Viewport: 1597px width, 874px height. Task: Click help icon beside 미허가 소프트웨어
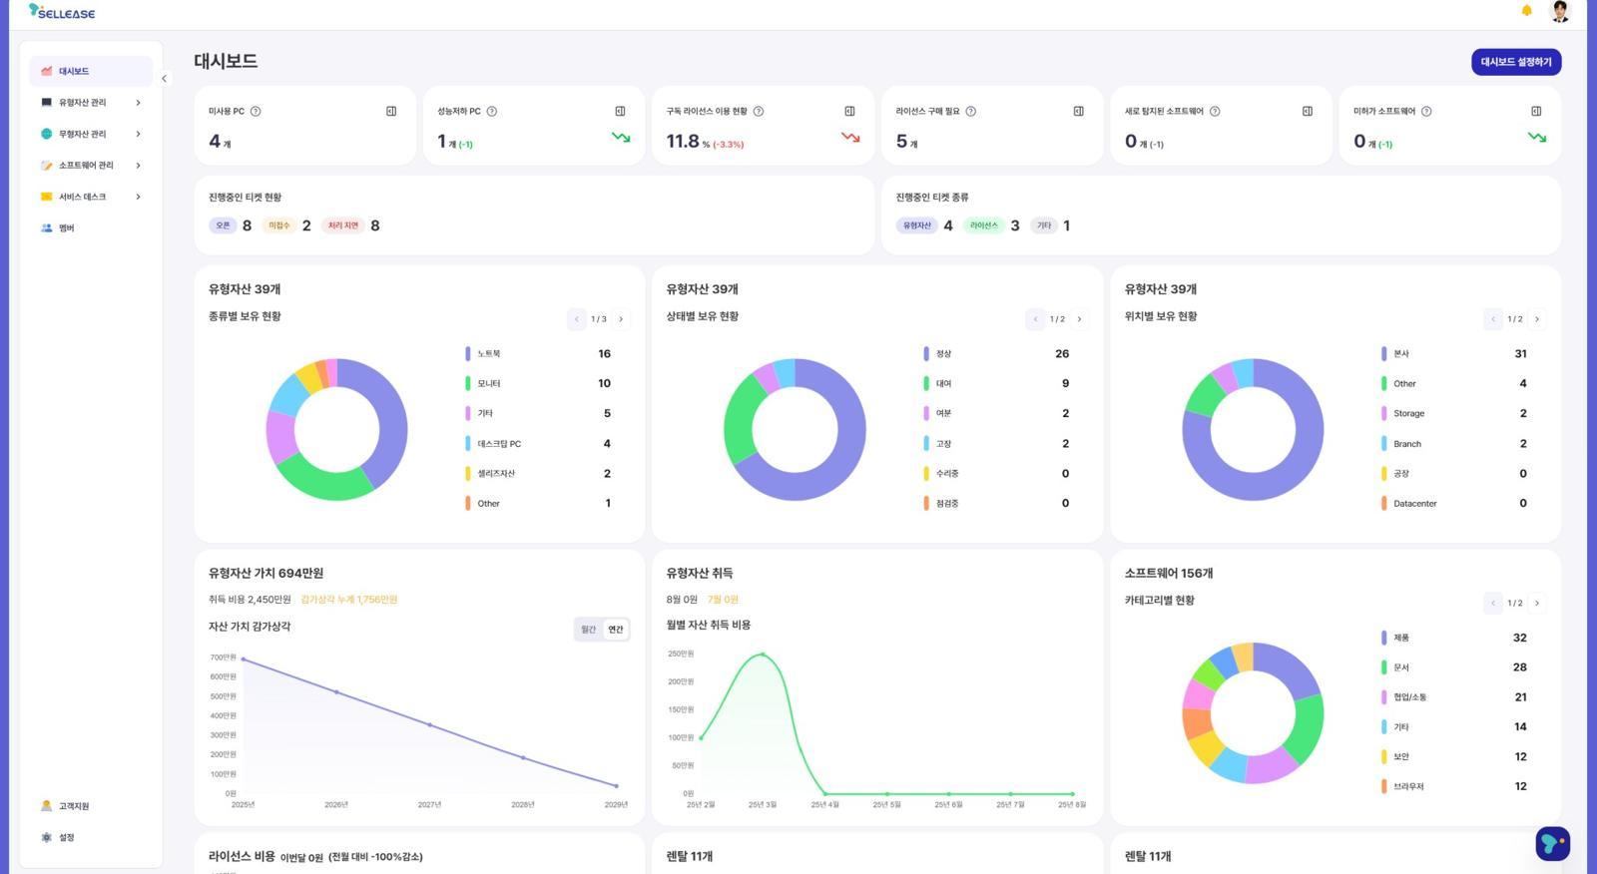pyautogui.click(x=1426, y=112)
